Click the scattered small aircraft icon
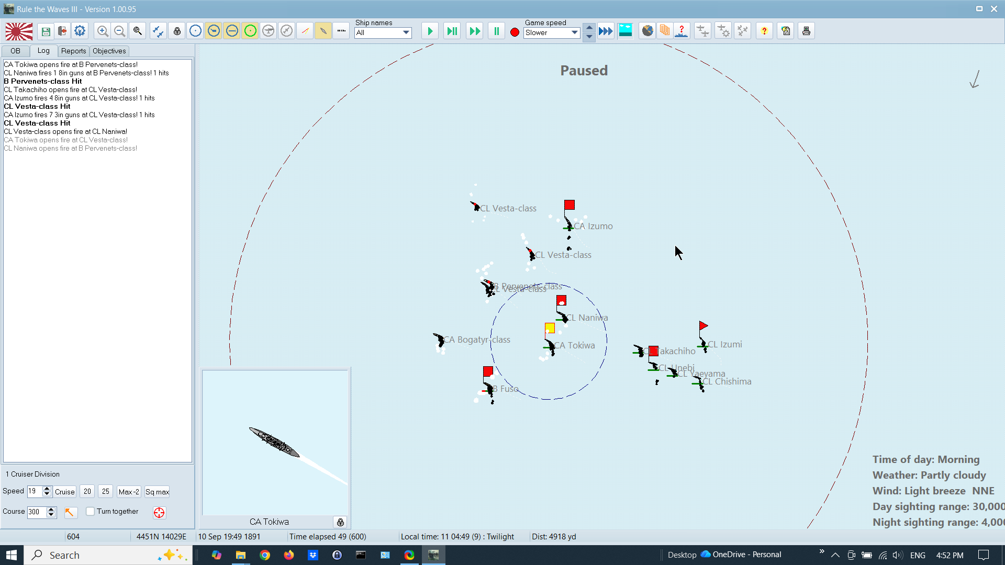 (x=742, y=31)
